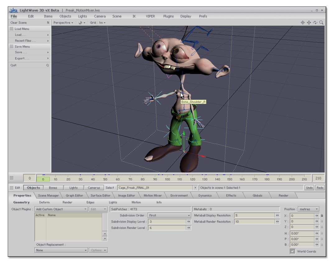Click the shading mode sphere icon
The image size is (334, 263).
[80, 23]
